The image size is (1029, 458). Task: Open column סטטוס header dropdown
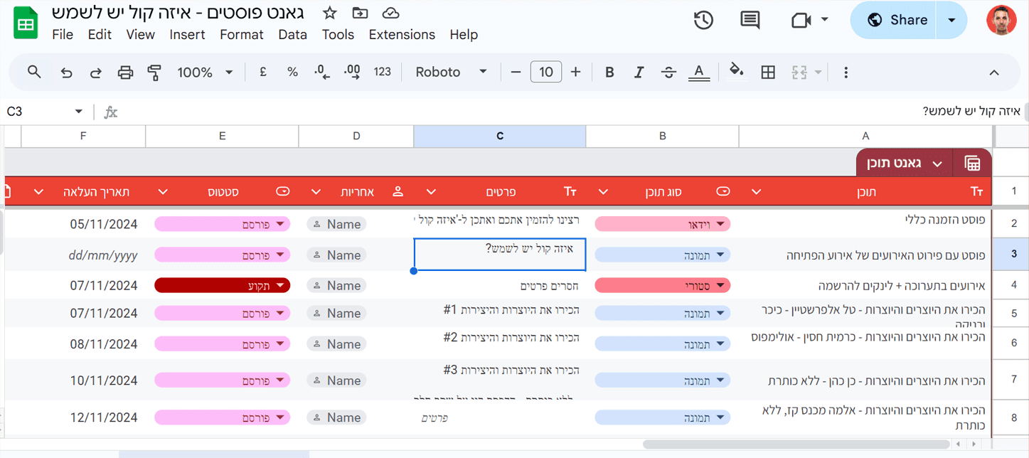(163, 192)
